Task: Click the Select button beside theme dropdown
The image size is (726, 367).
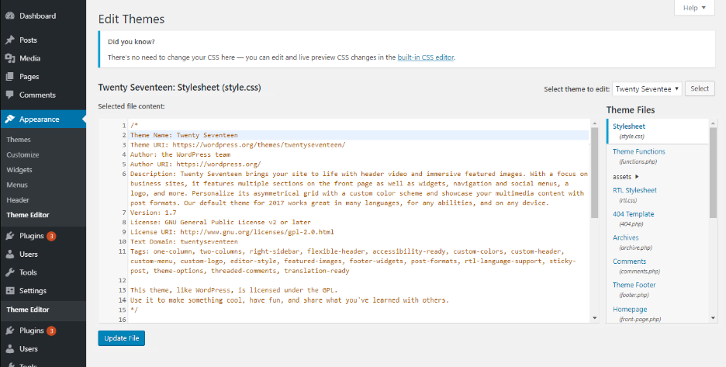Action: pyautogui.click(x=700, y=88)
